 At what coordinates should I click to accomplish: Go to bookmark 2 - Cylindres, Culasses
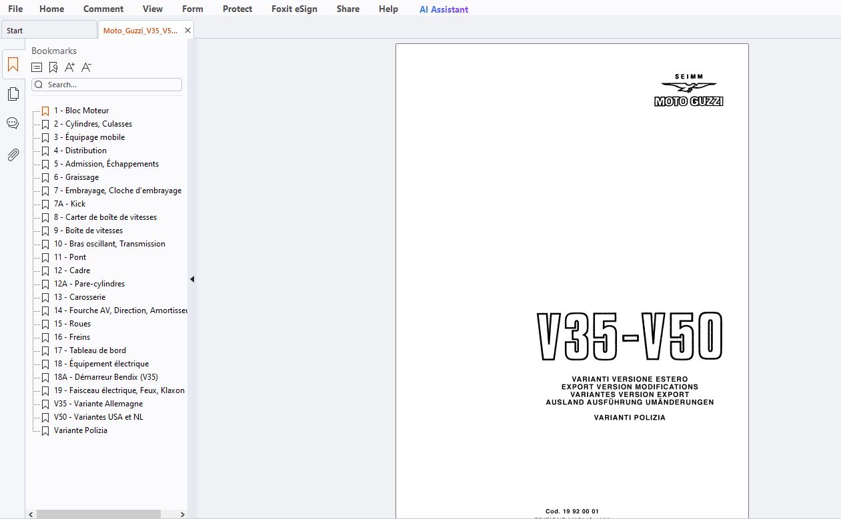(x=93, y=124)
